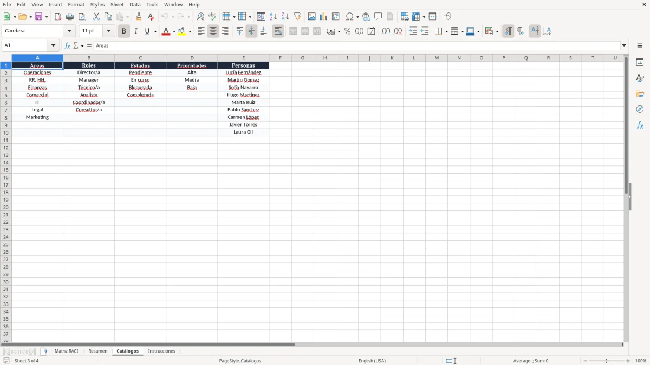Toggle Center Horizontally alignment
The height and width of the screenshot is (365, 650).
(x=213, y=31)
